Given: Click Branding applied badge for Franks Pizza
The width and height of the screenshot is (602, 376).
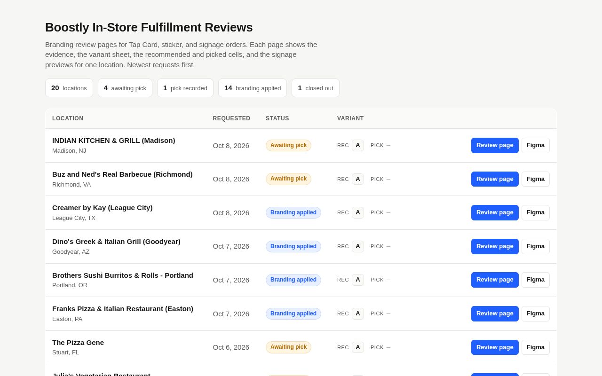Looking at the screenshot, I should 293,313.
